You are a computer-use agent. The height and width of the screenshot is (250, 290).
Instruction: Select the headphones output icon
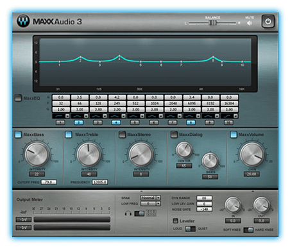pos(128,213)
